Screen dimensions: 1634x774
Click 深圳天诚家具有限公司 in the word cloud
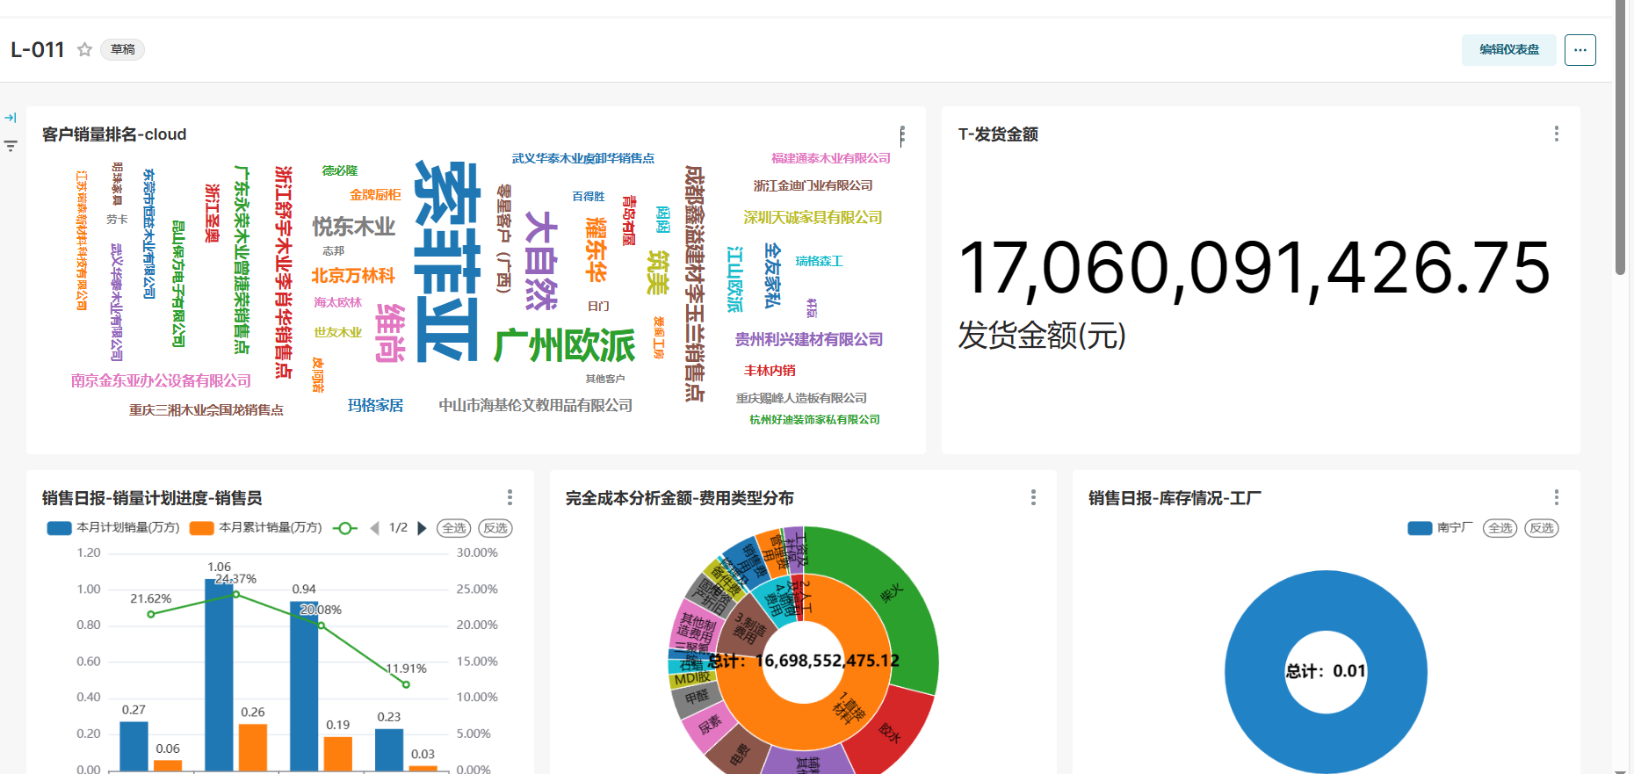[813, 217]
